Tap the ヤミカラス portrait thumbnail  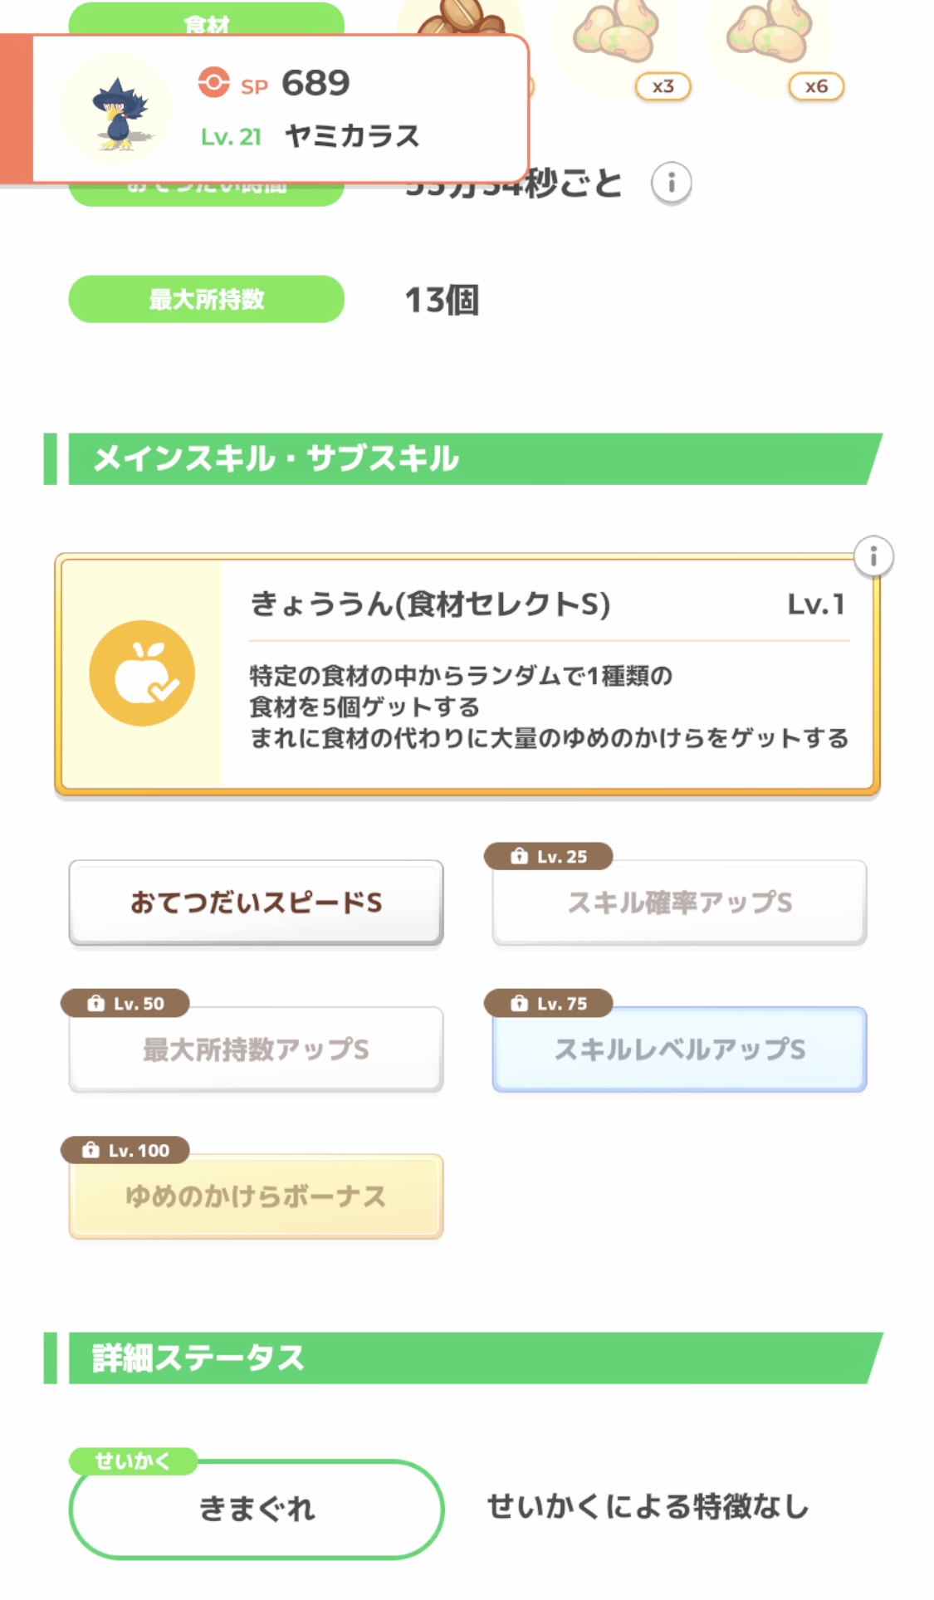(x=116, y=110)
